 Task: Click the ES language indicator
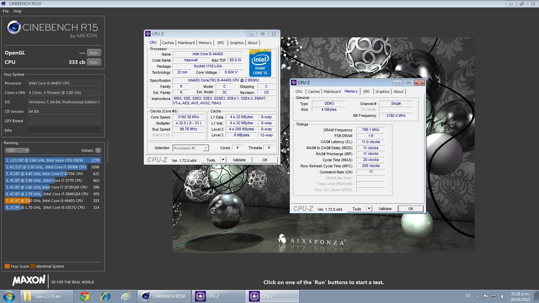pyautogui.click(x=468, y=296)
